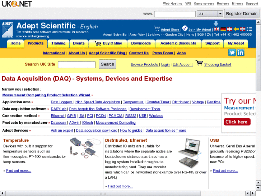Screen dimensions: 261x196
Task: Click the LinkedIn icon
Action: pos(241,53)
